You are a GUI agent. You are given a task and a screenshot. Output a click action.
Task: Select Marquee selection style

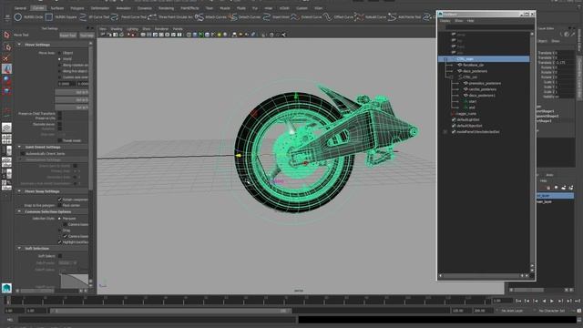59,219
